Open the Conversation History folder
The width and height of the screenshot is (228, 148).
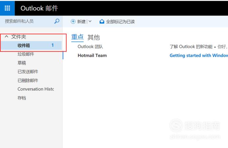click(x=36, y=89)
